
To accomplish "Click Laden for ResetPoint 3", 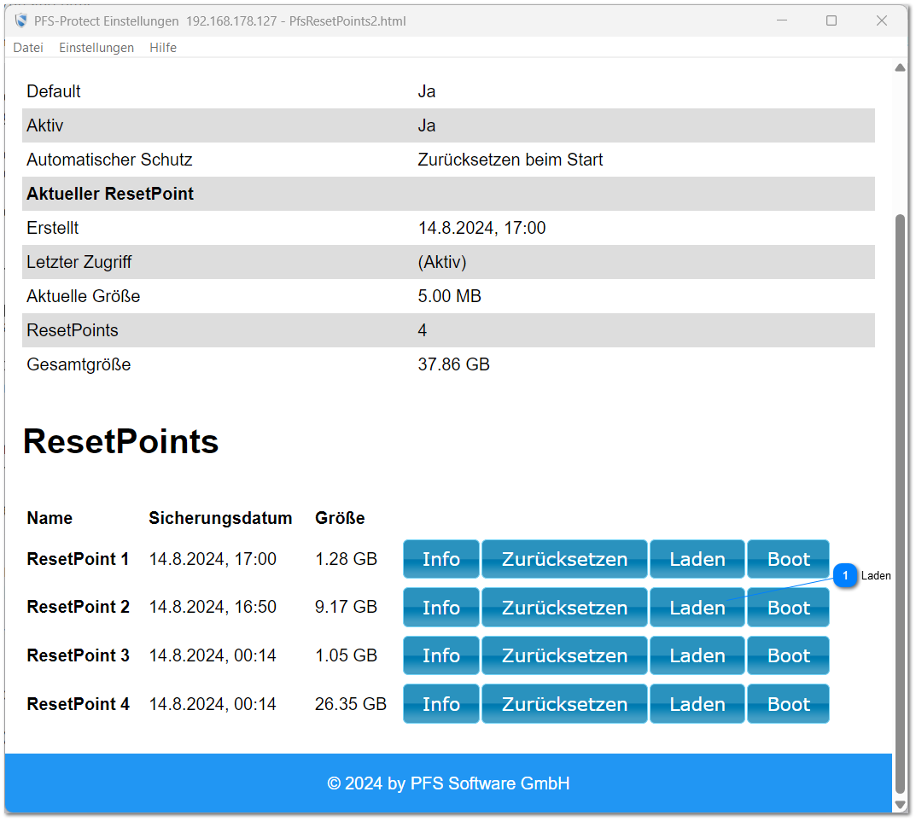I will (697, 655).
